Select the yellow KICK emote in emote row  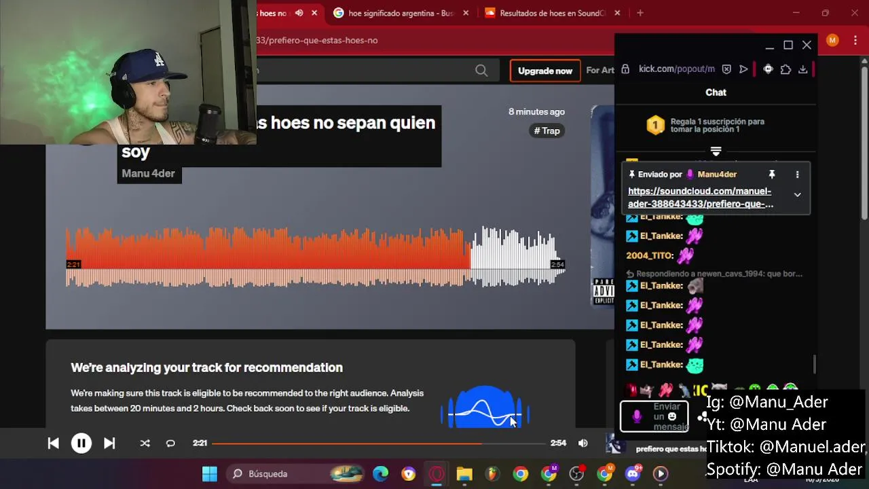(x=700, y=391)
